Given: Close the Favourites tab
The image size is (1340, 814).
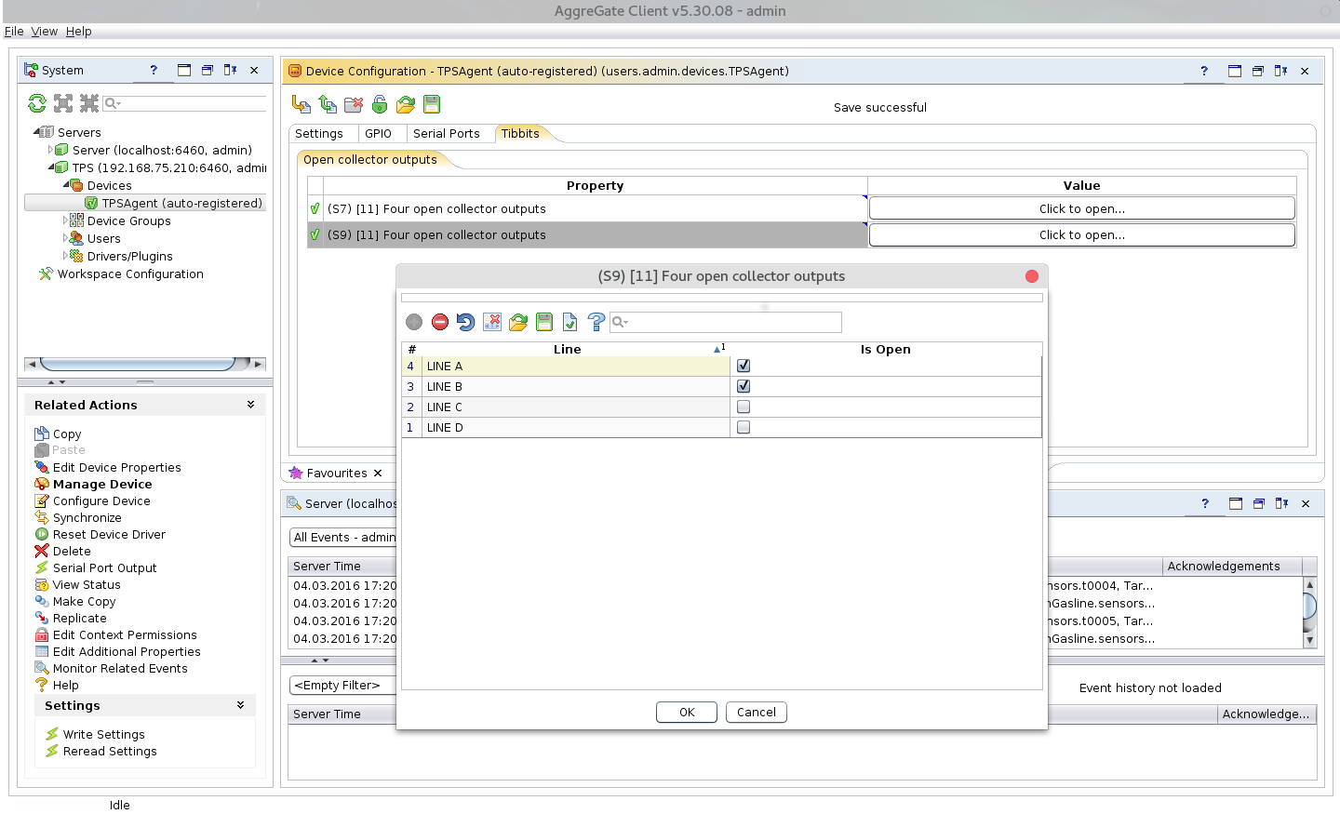Looking at the screenshot, I should pyautogui.click(x=378, y=473).
